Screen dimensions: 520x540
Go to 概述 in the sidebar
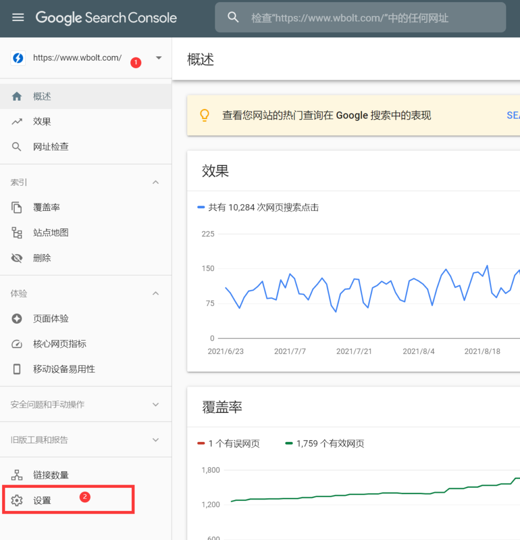(42, 97)
